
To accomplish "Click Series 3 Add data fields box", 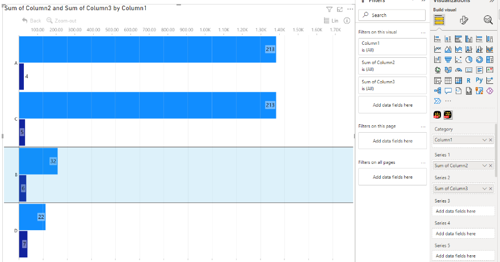I will 463,211.
